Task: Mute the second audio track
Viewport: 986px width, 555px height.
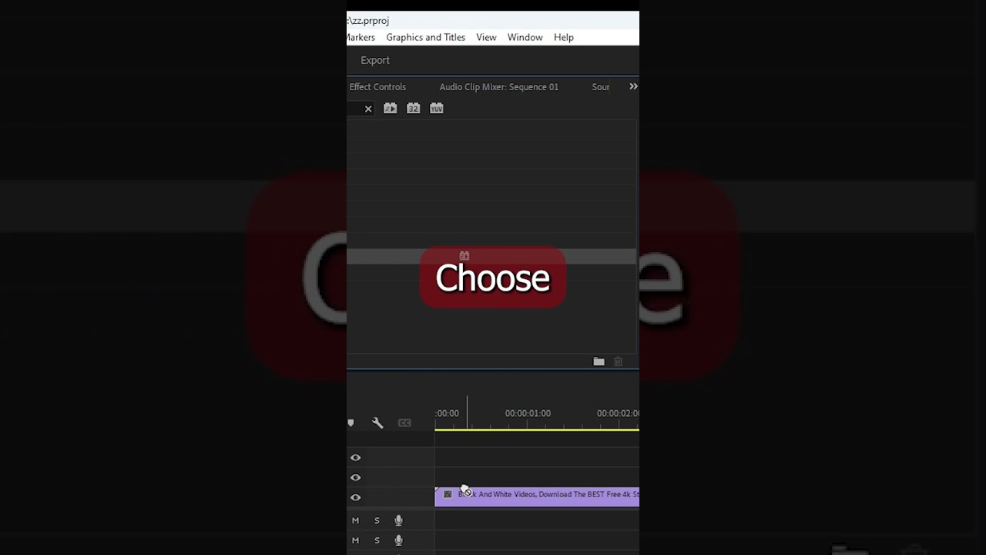Action: pyautogui.click(x=355, y=540)
